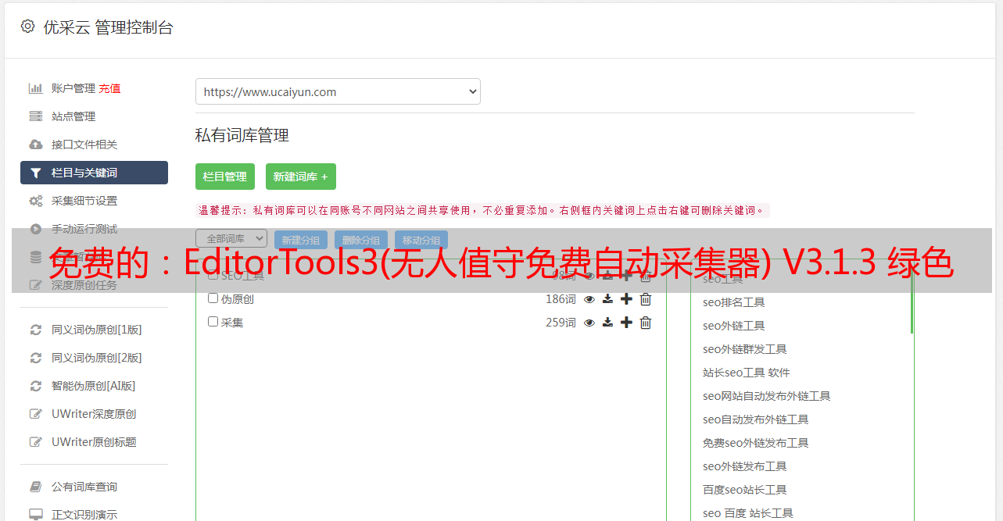Open 接口文件相关 in the sidebar
The width and height of the screenshot is (1003, 521).
coord(84,145)
